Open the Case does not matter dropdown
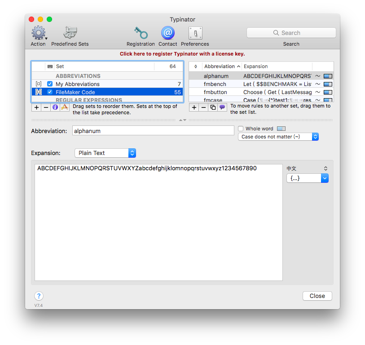Image resolution: width=365 pixels, height=345 pixels. [278, 137]
